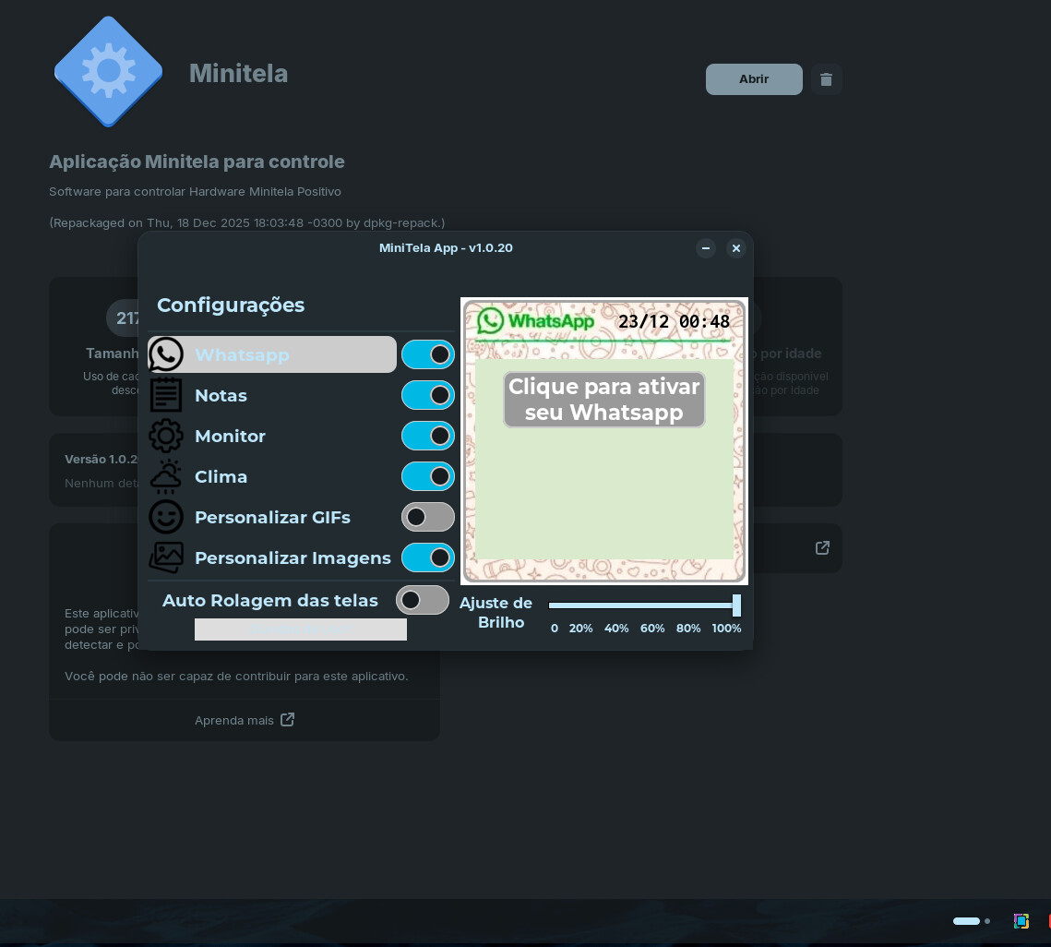The width and height of the screenshot is (1051, 947).
Task: Click the WhatsApp phone icon in Configurações
Action: [166, 354]
